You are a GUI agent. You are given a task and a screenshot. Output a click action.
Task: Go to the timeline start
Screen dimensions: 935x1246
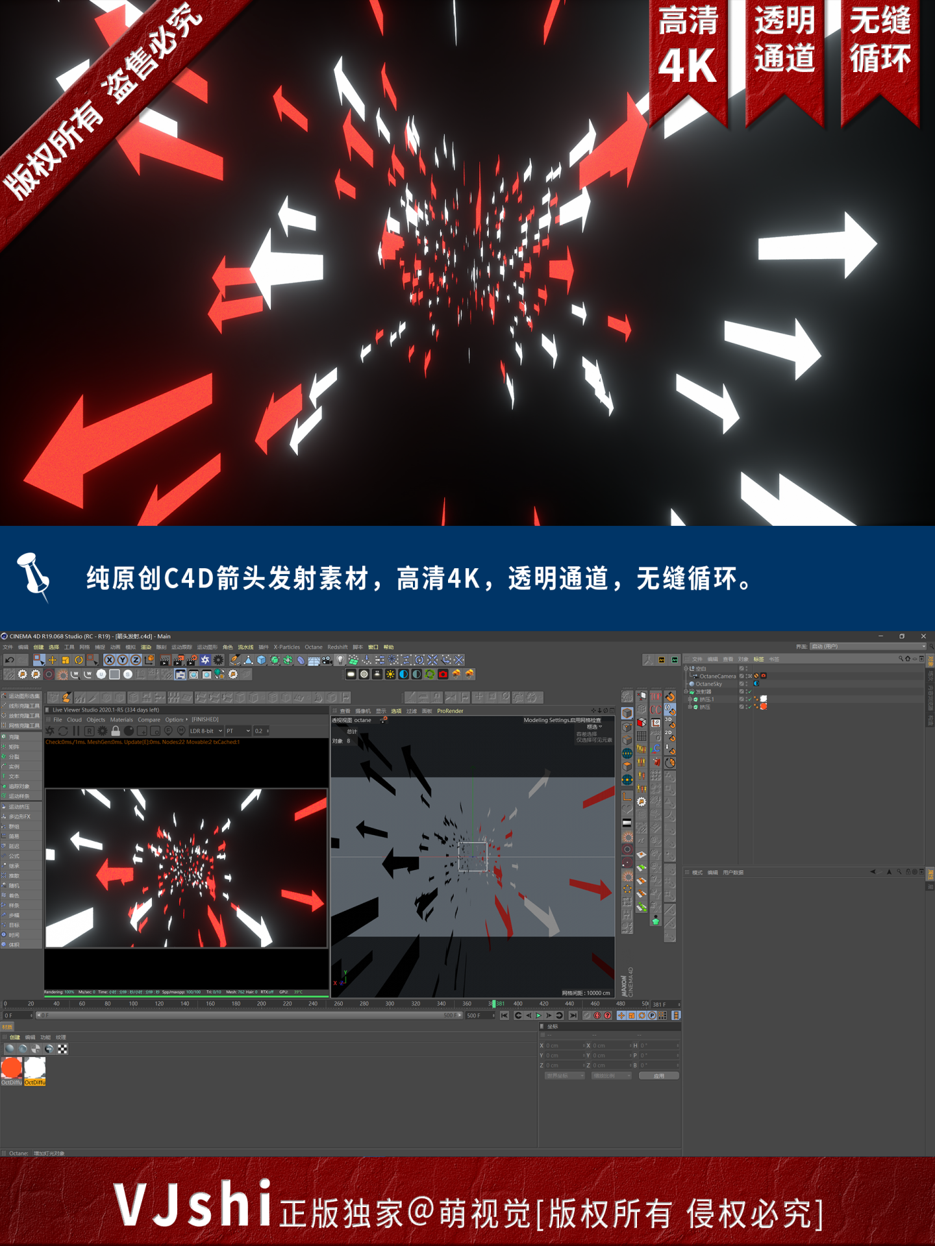(505, 1015)
